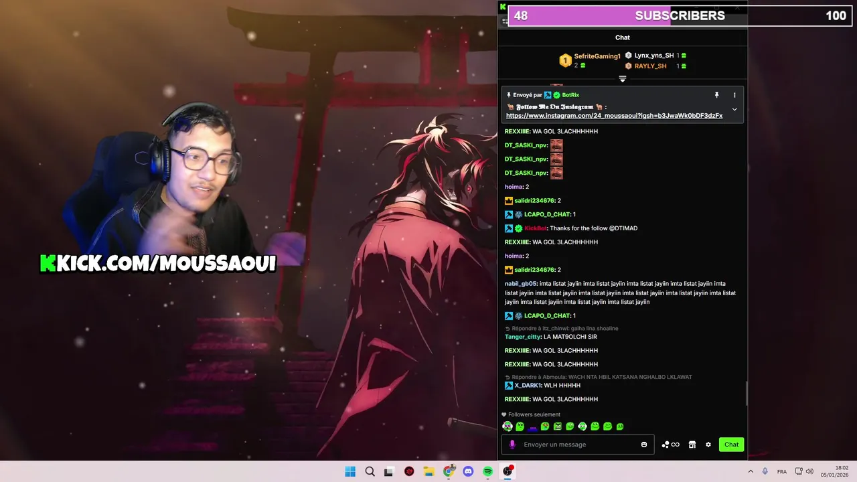Click the purple microphone icon in message box
This screenshot has width=857, height=482.
pos(512,445)
